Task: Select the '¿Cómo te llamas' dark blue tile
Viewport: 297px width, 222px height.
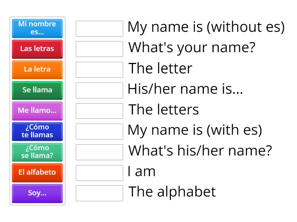Action: point(37,131)
